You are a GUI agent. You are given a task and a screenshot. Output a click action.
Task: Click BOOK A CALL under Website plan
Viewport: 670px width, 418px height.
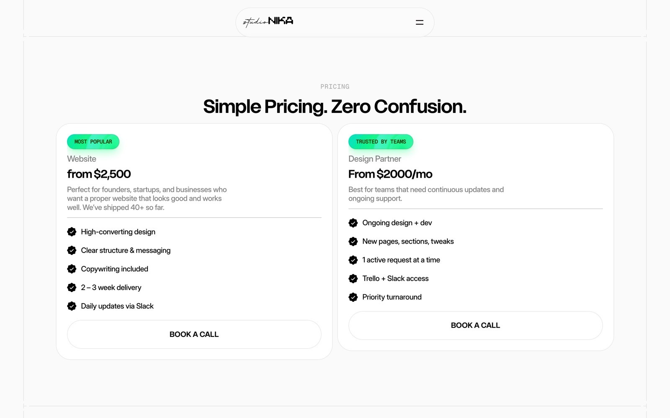[194, 334]
